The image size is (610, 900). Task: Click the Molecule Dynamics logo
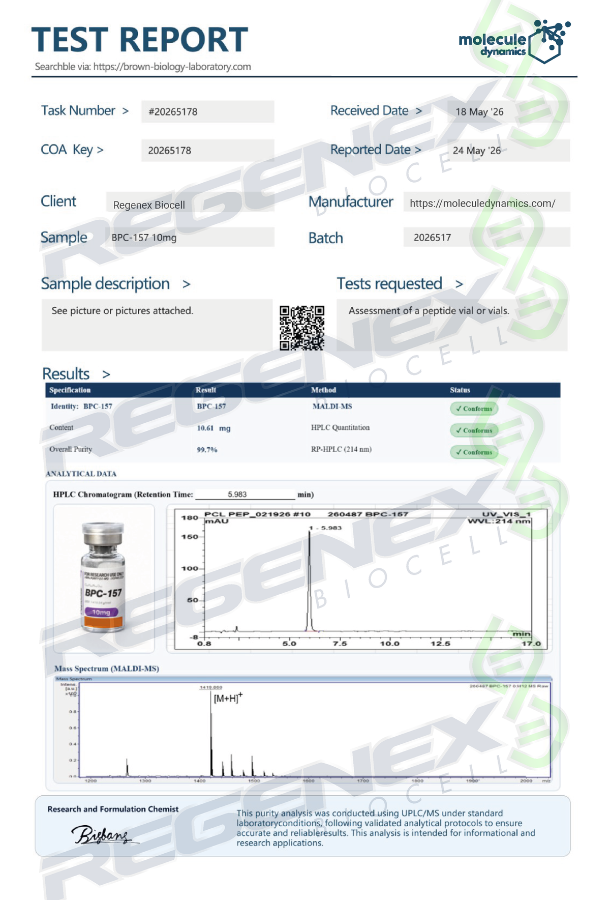click(514, 42)
